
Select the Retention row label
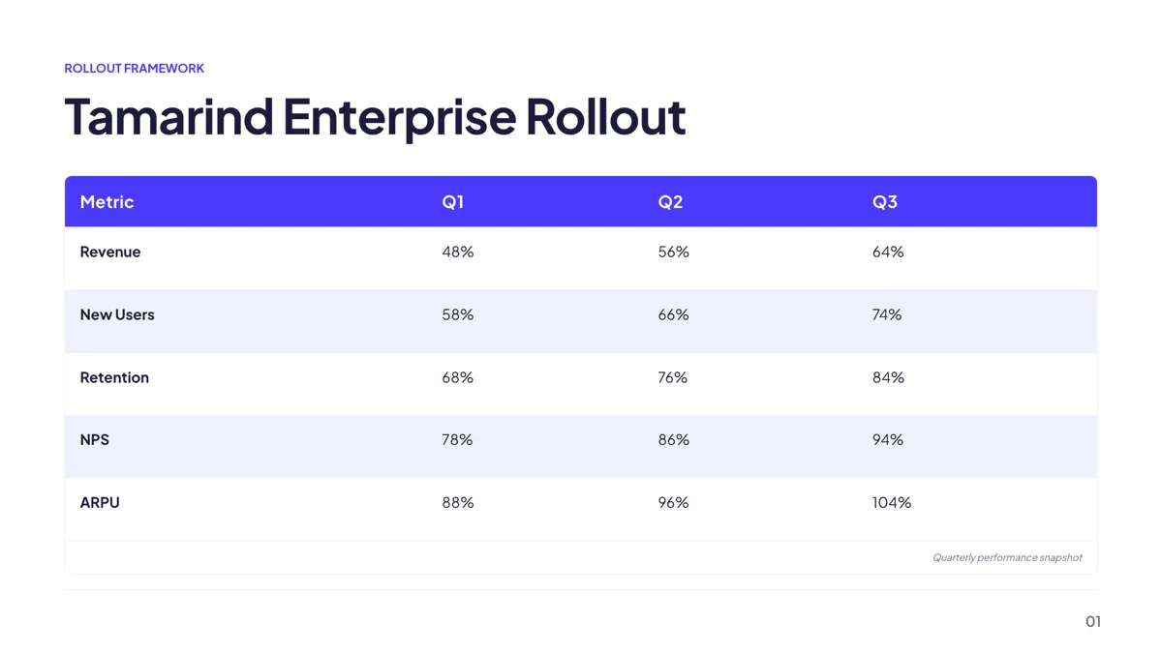(x=114, y=377)
